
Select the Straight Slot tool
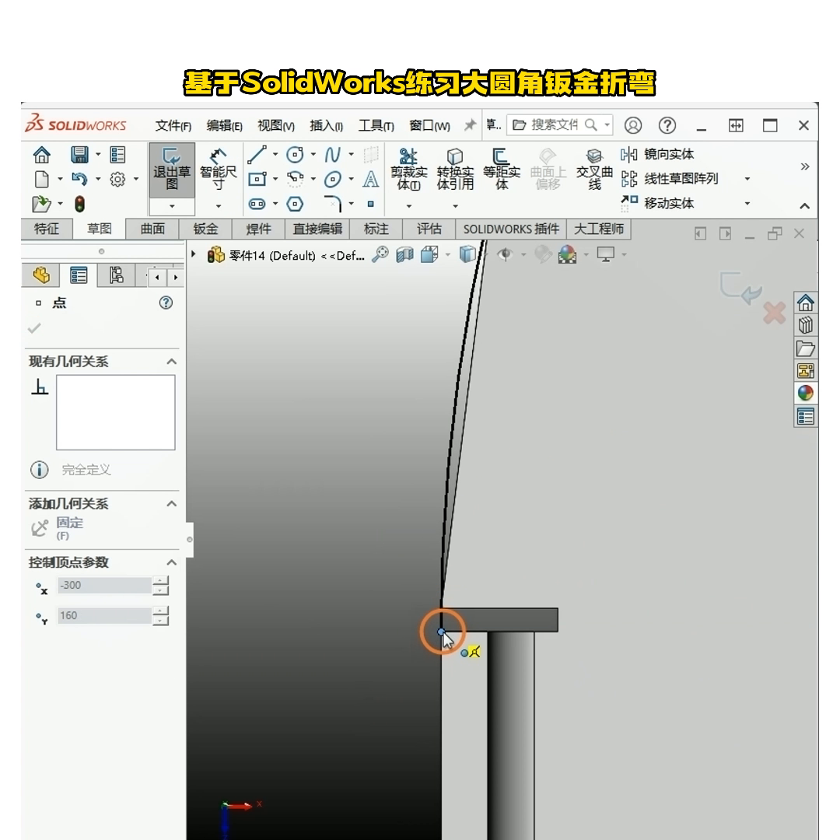257,204
